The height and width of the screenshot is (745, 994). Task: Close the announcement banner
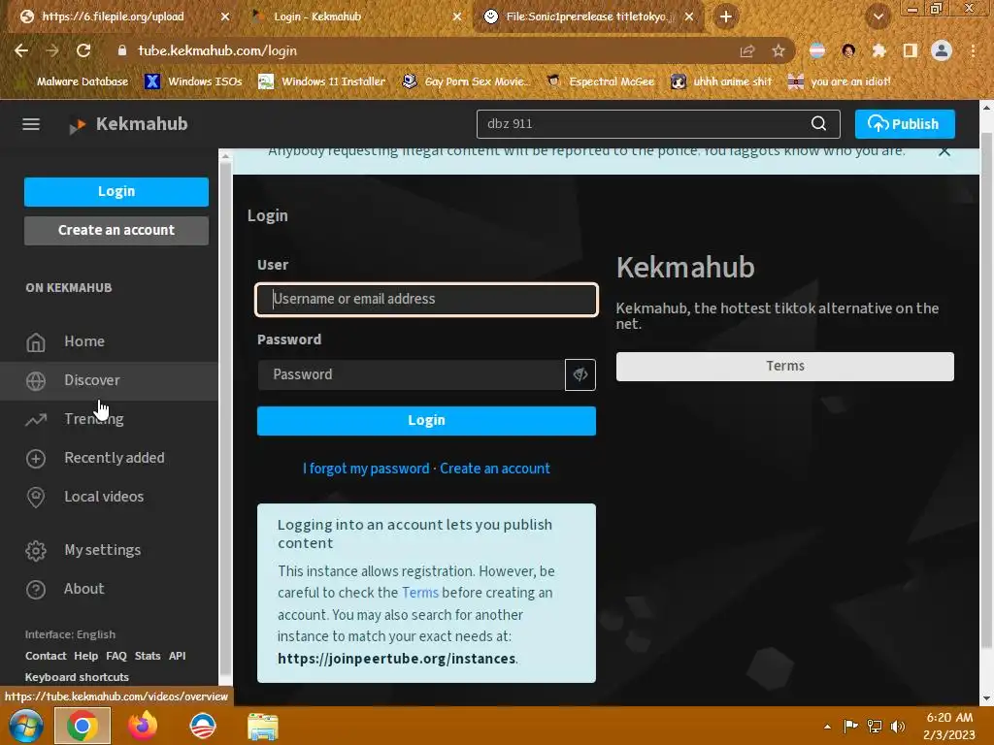[944, 151]
